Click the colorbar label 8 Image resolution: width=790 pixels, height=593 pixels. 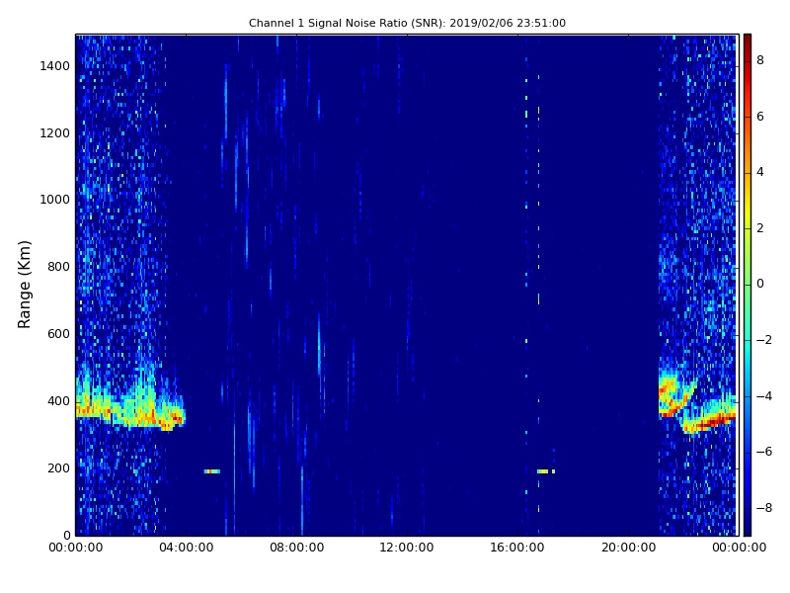pos(760,60)
